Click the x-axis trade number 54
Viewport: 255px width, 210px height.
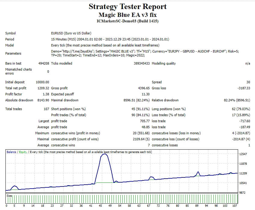[x=120, y=205]
